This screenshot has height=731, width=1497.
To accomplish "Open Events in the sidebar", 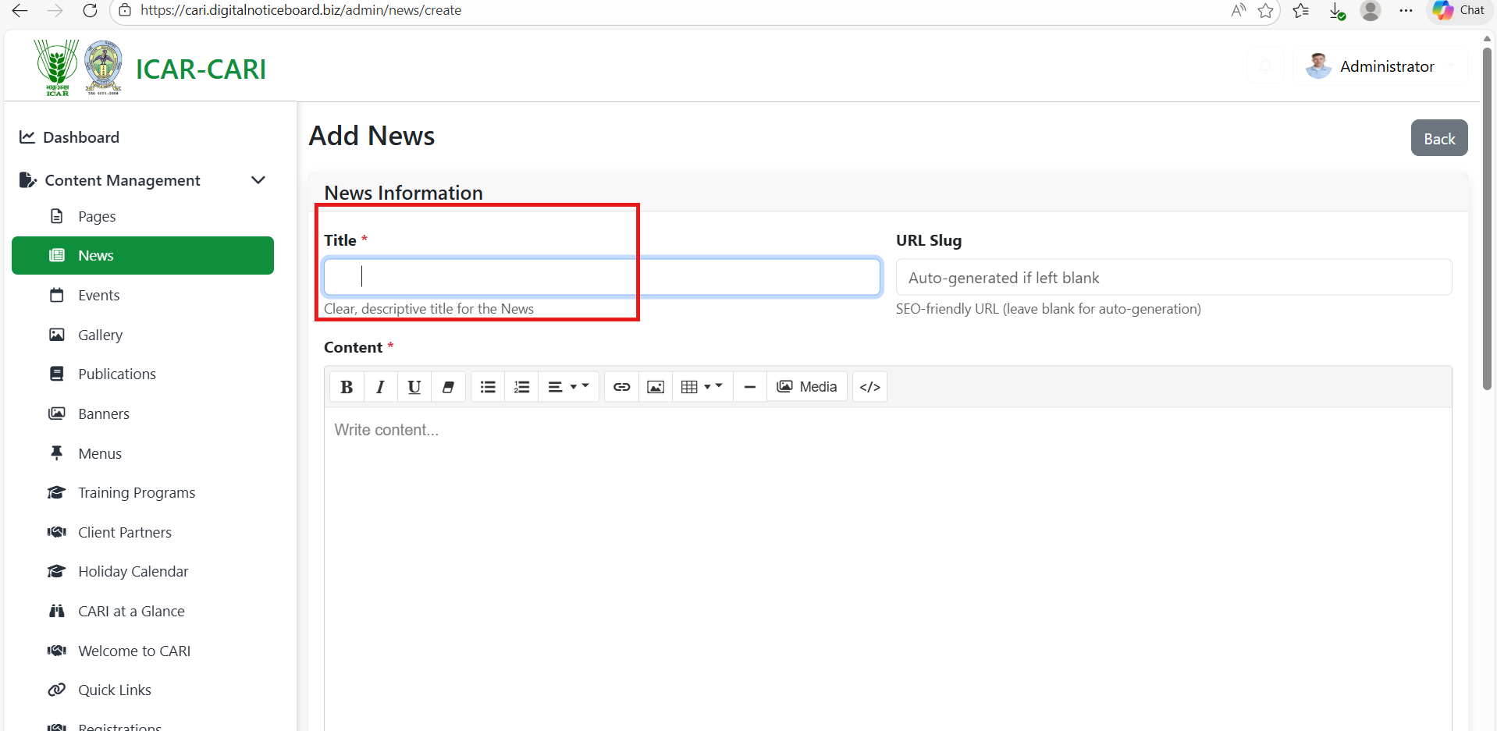I will 98,295.
